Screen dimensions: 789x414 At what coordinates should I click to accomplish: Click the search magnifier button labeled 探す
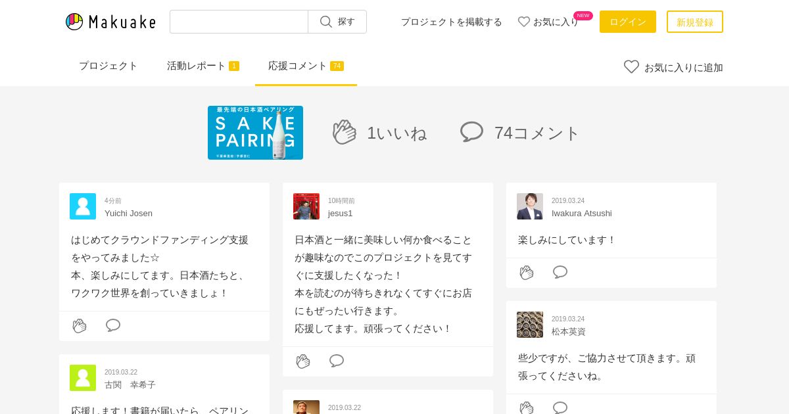pyautogui.click(x=337, y=22)
